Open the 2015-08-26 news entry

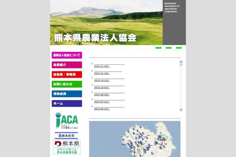coord(102,95)
